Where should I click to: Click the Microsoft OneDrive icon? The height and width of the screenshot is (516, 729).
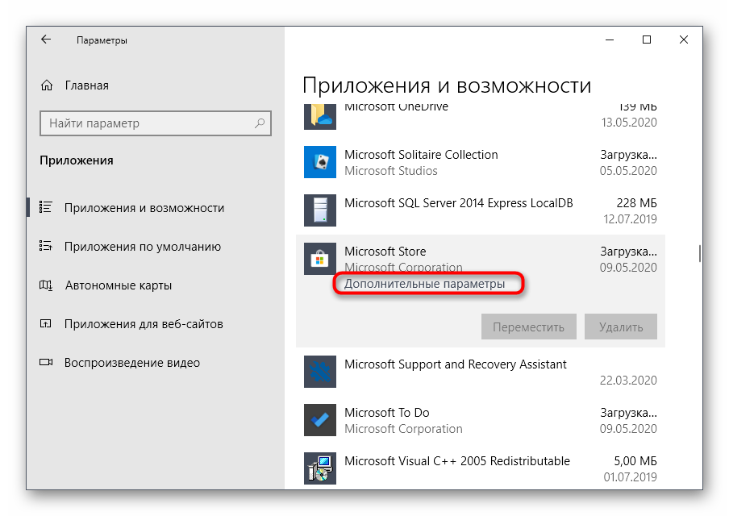319,115
